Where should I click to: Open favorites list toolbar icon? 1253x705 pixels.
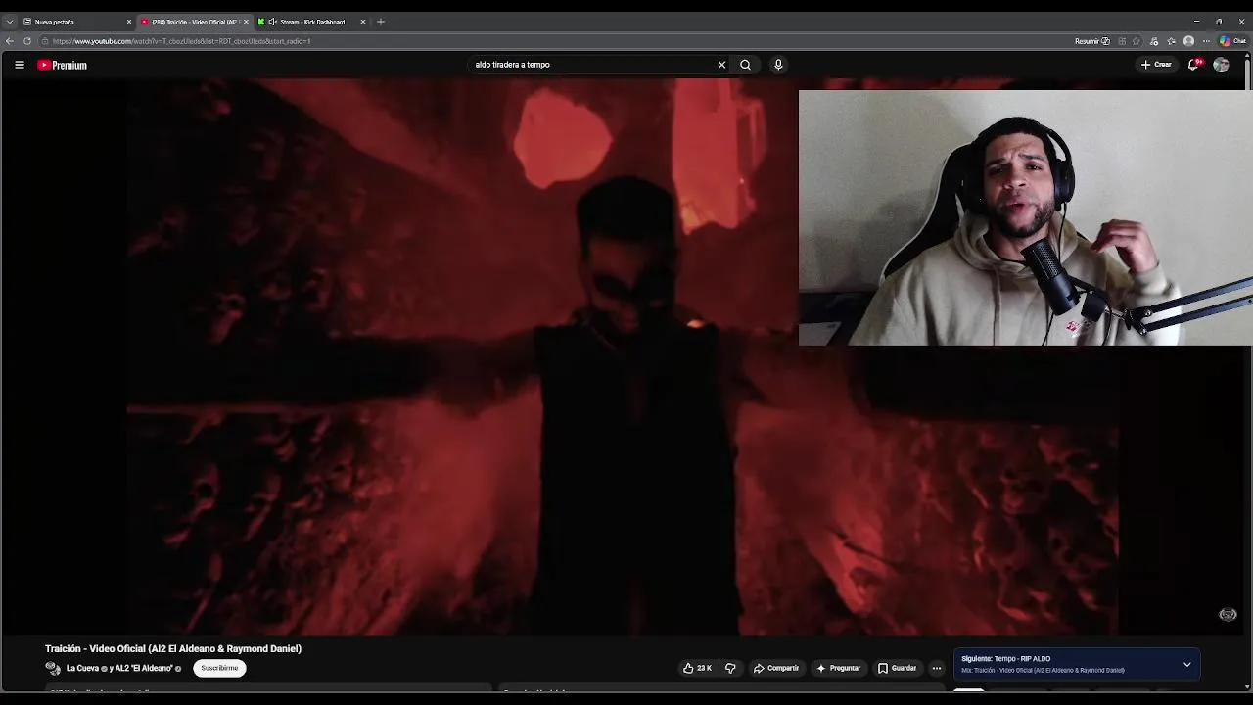1171,41
